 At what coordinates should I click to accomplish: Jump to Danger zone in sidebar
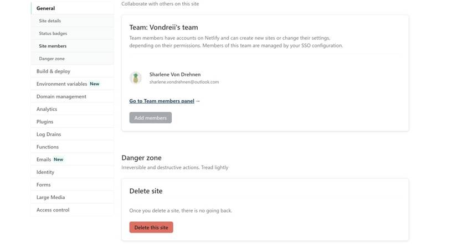(51, 59)
